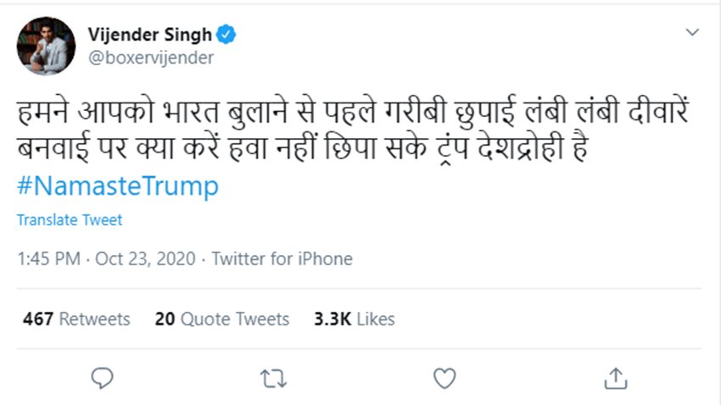
Task: Click Translate Tweet
Action: tap(70, 219)
